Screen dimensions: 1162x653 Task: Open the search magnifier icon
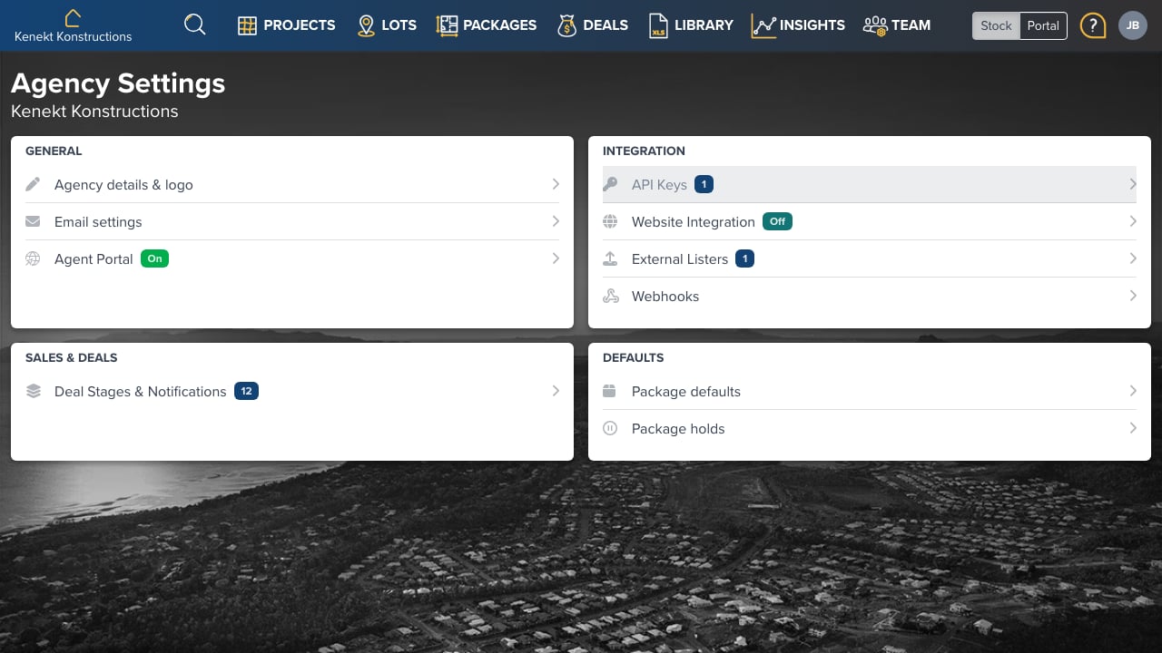click(195, 24)
